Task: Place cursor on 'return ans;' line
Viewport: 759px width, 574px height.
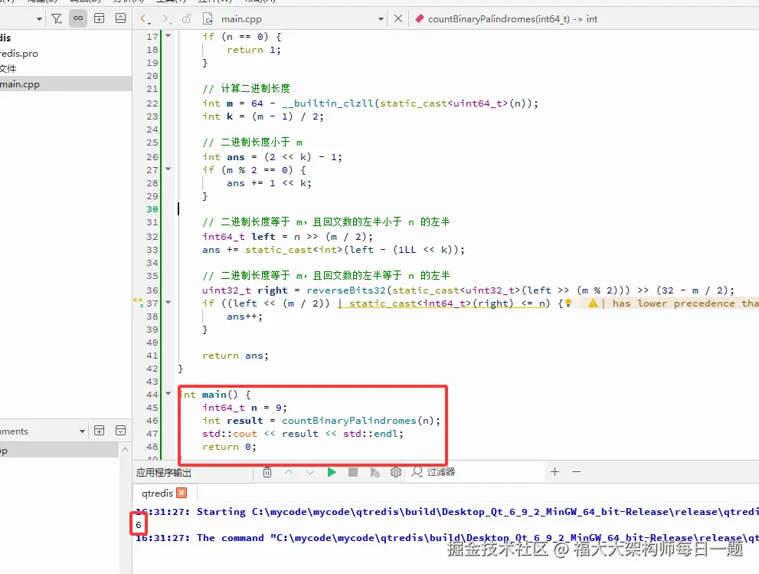Action: (x=235, y=356)
